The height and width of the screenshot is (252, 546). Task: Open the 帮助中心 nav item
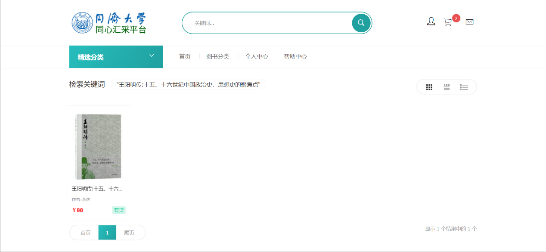[x=295, y=56]
